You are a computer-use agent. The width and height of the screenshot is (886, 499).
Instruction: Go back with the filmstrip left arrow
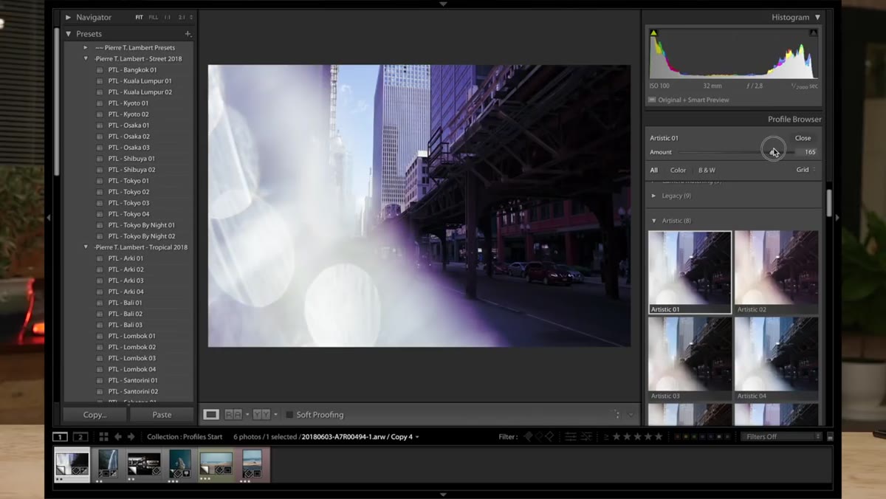[118, 437]
